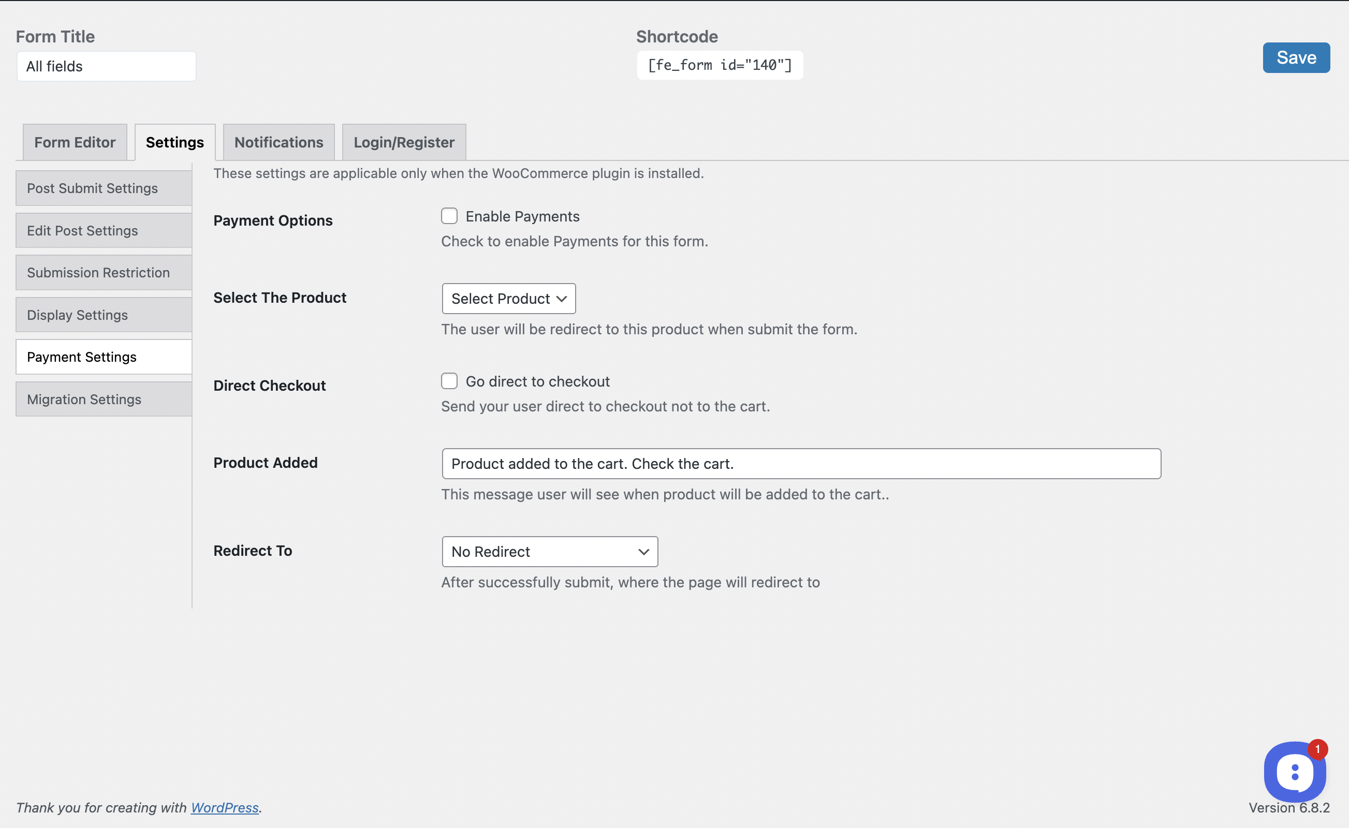Image resolution: width=1349 pixels, height=828 pixels.
Task: Toggle Go direct to checkout checkbox
Action: click(449, 381)
